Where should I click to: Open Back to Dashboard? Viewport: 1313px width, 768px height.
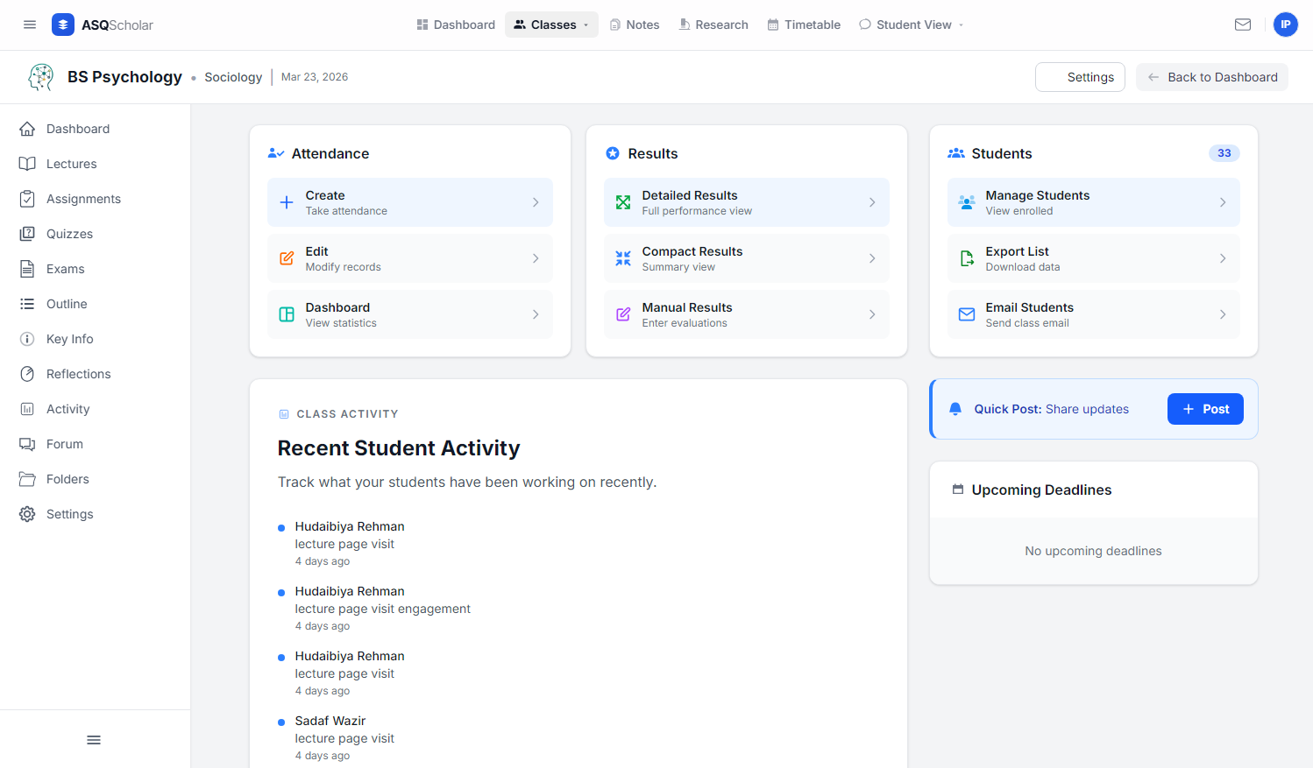(1212, 77)
